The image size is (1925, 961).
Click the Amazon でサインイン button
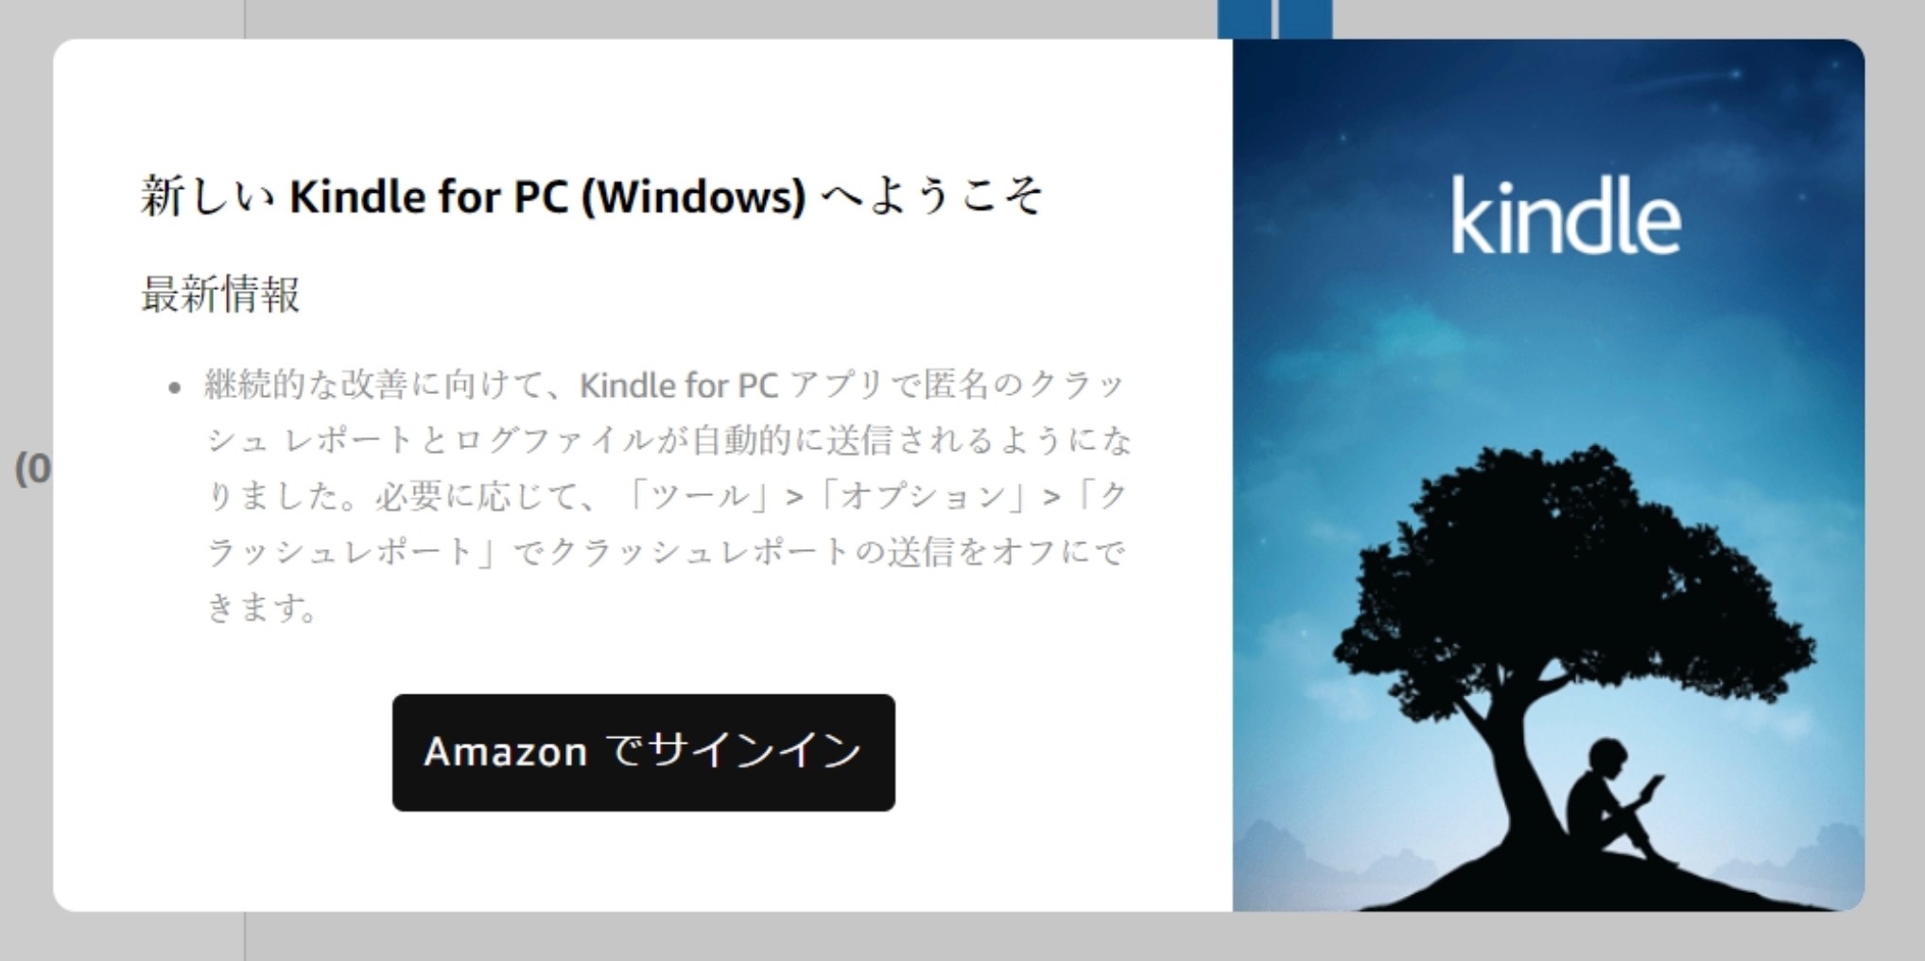coord(643,752)
